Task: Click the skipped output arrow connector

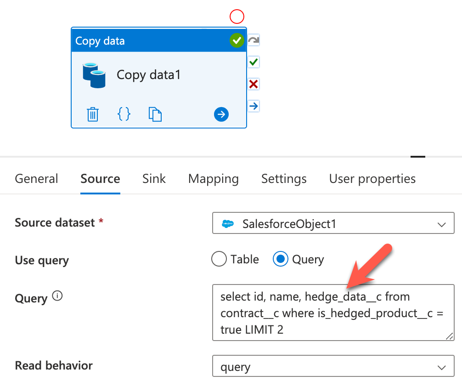Action: (254, 106)
